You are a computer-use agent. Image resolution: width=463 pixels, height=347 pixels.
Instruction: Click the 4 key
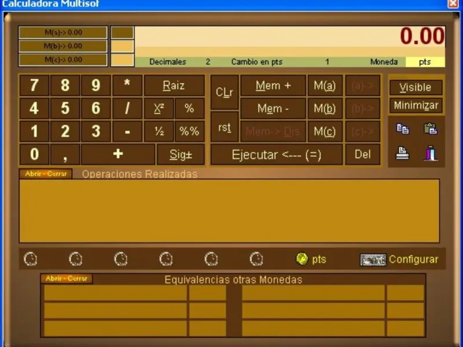[34, 108]
